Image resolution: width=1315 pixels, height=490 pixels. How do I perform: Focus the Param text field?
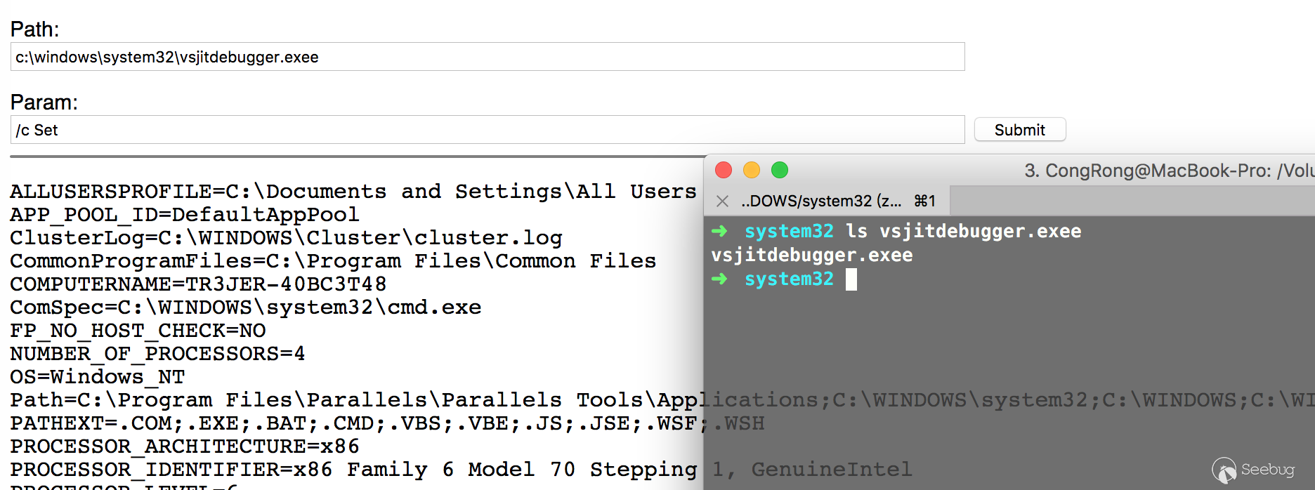coord(487,130)
